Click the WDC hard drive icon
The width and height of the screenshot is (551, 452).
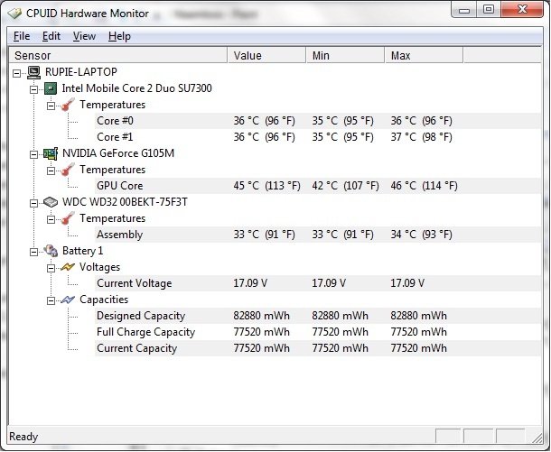click(51, 202)
